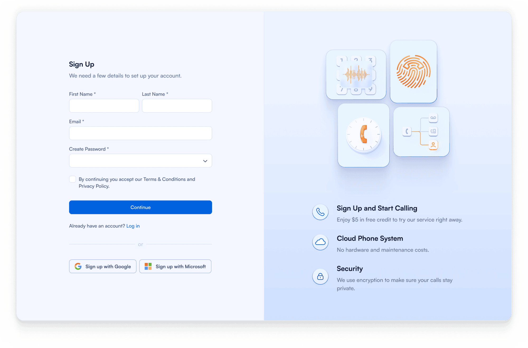Click the 'Last Name *' label
This screenshot has height=348, width=528.
tap(155, 94)
